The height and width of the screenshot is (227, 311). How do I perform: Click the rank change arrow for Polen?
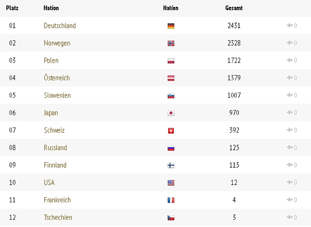click(x=289, y=61)
